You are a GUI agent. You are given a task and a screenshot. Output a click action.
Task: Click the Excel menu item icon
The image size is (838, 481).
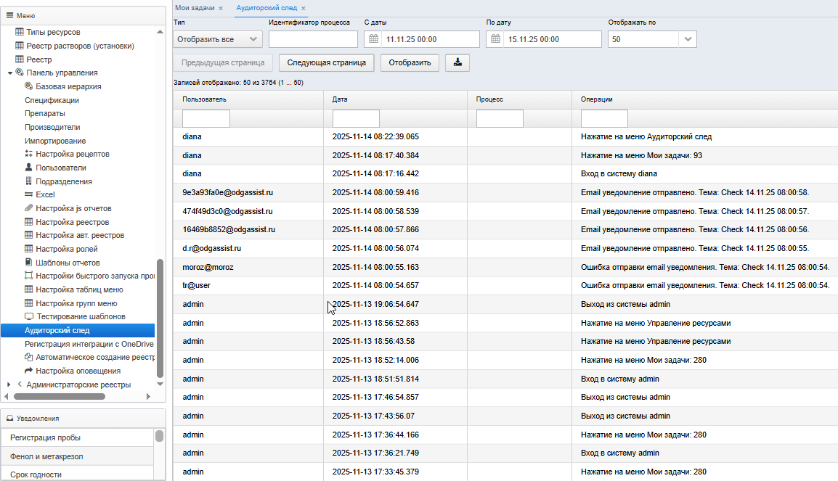[x=29, y=194]
